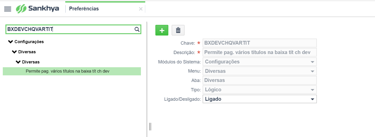Switch to the Preferências tab
Viewport: 375px width, 137px height.
pos(84,9)
